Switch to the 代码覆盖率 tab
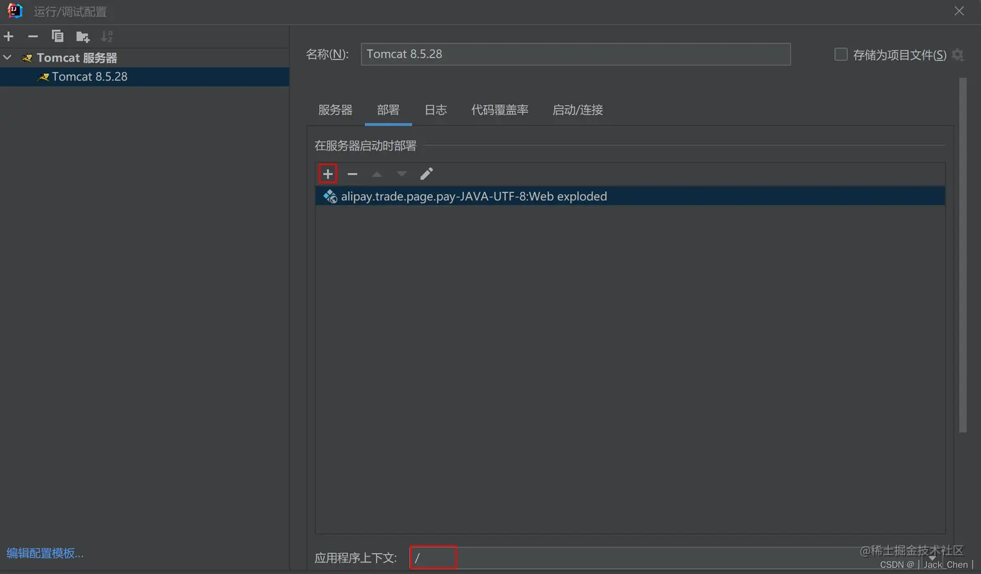The height and width of the screenshot is (574, 981). pos(500,110)
